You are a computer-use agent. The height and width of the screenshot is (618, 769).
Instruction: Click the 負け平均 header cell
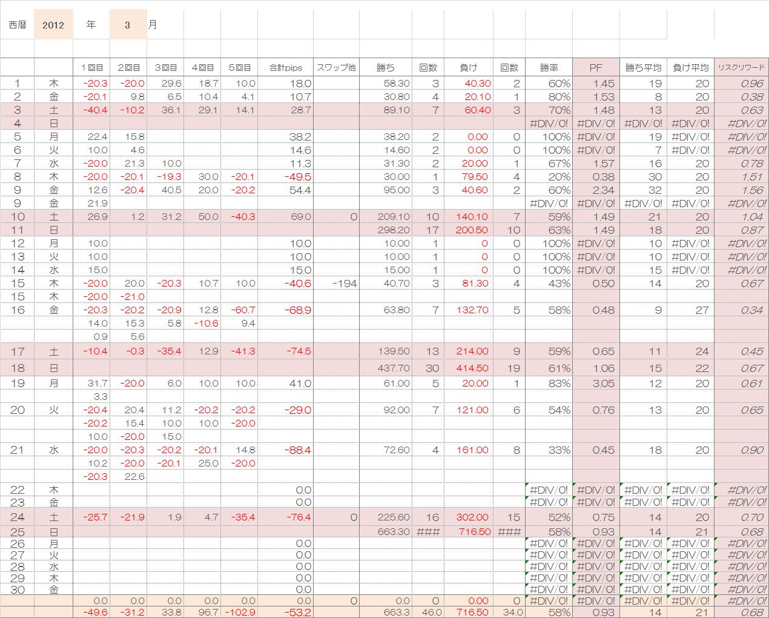click(690, 68)
